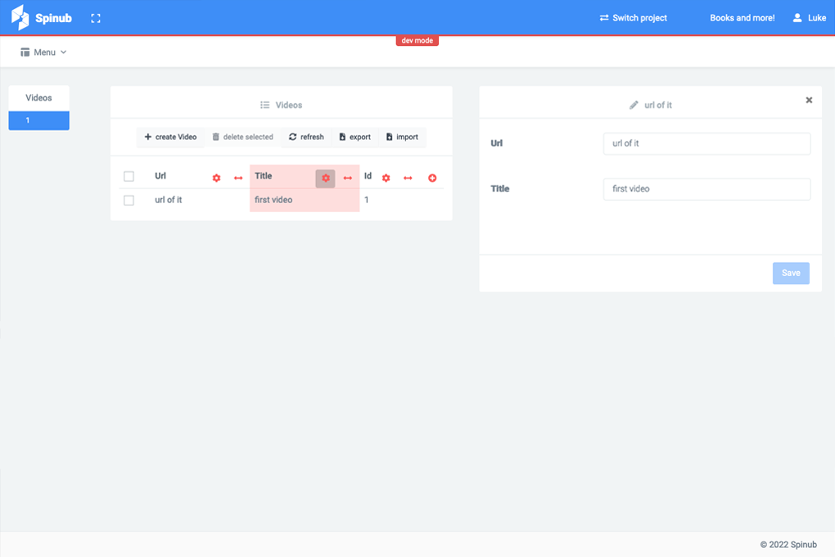Export the Videos table
Viewport: 835px width, 557px height.
click(354, 137)
